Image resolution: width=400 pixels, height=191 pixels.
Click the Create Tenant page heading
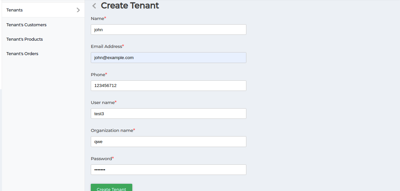coord(130,6)
